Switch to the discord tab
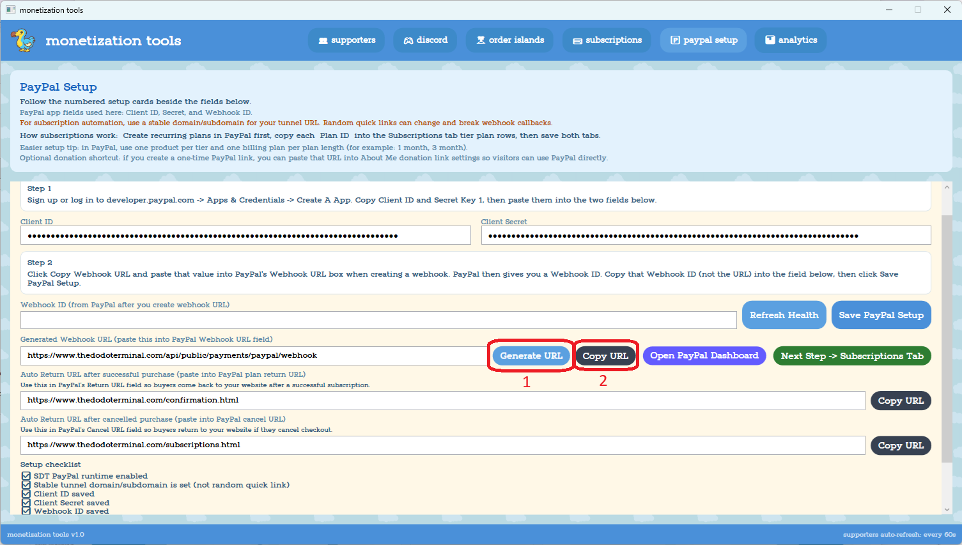 425,40
